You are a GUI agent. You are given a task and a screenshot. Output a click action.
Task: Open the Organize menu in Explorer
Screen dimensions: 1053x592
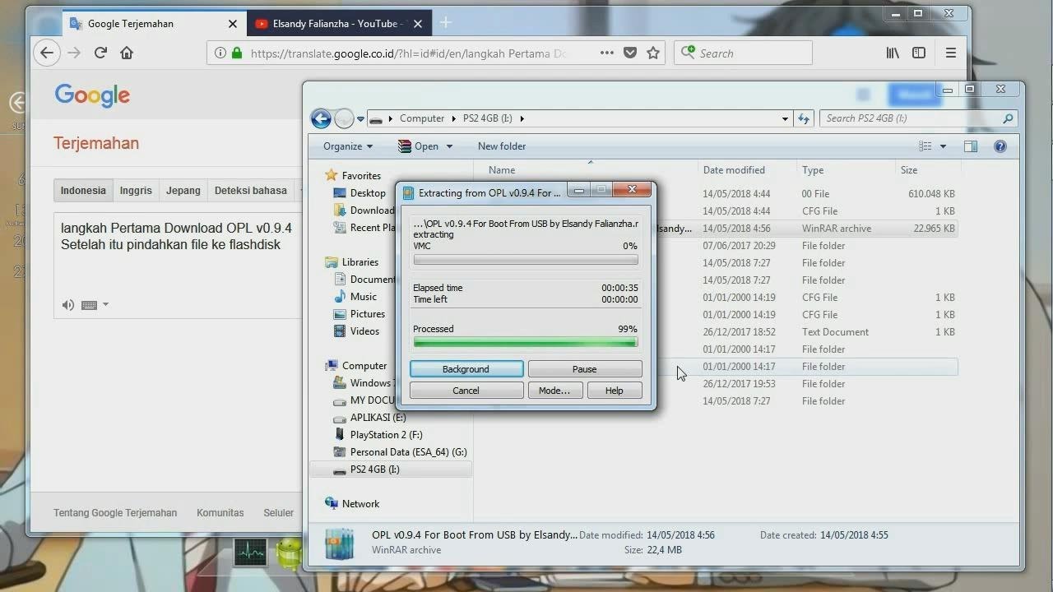348,146
